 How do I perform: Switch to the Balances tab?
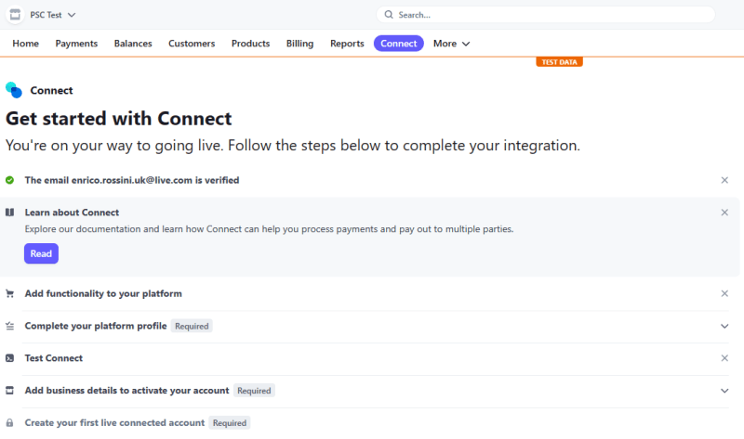(x=133, y=44)
